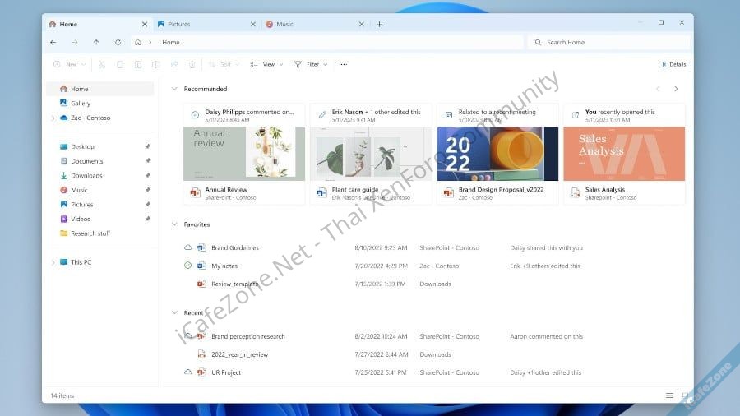Screen dimensions: 740x416
Task: Open the Brand Guidelines file
Action: (235, 247)
